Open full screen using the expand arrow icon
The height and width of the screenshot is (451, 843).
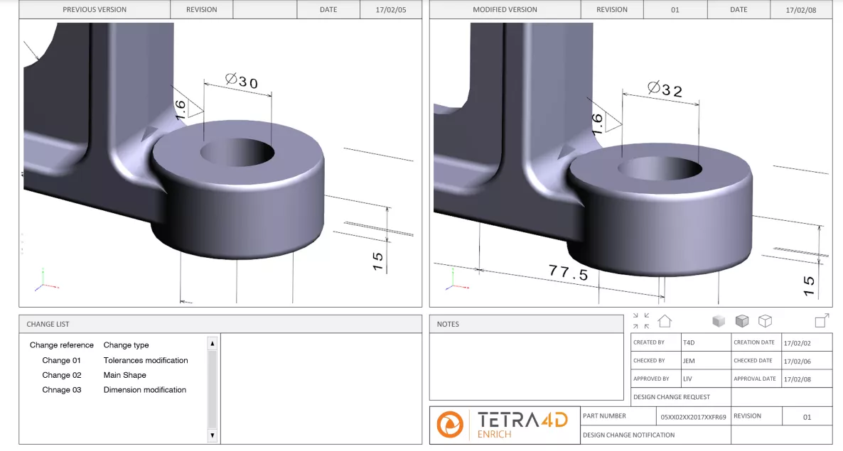[821, 320]
